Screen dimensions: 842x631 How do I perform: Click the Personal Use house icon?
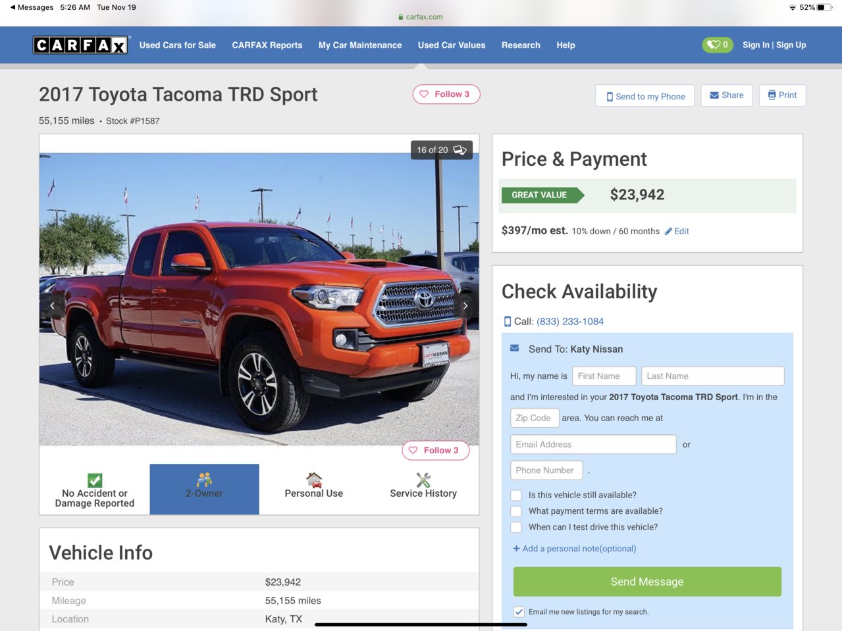coord(314,480)
